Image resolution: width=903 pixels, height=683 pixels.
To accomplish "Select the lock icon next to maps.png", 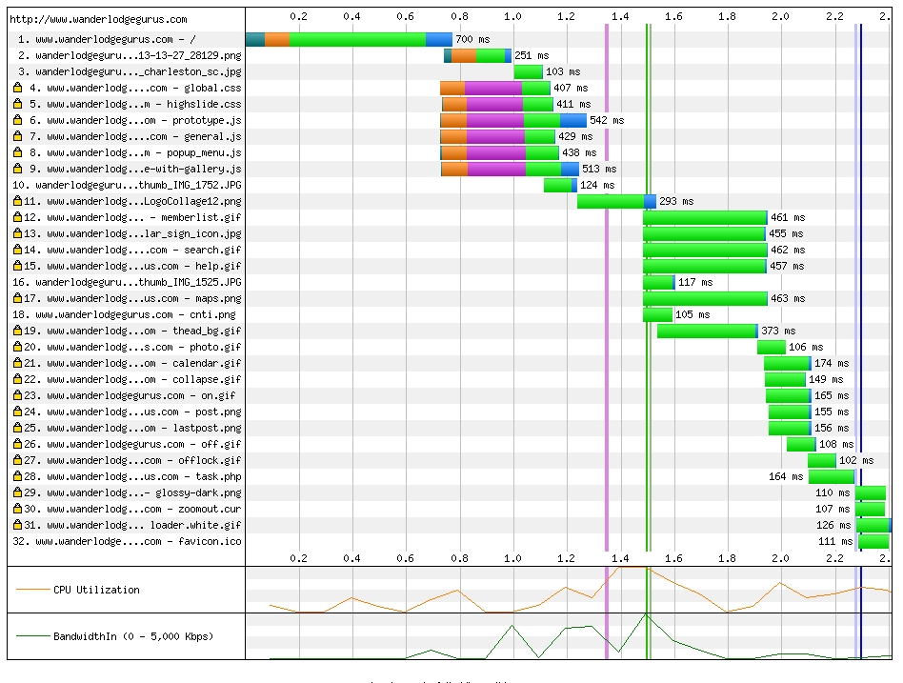I will pyautogui.click(x=17, y=298).
